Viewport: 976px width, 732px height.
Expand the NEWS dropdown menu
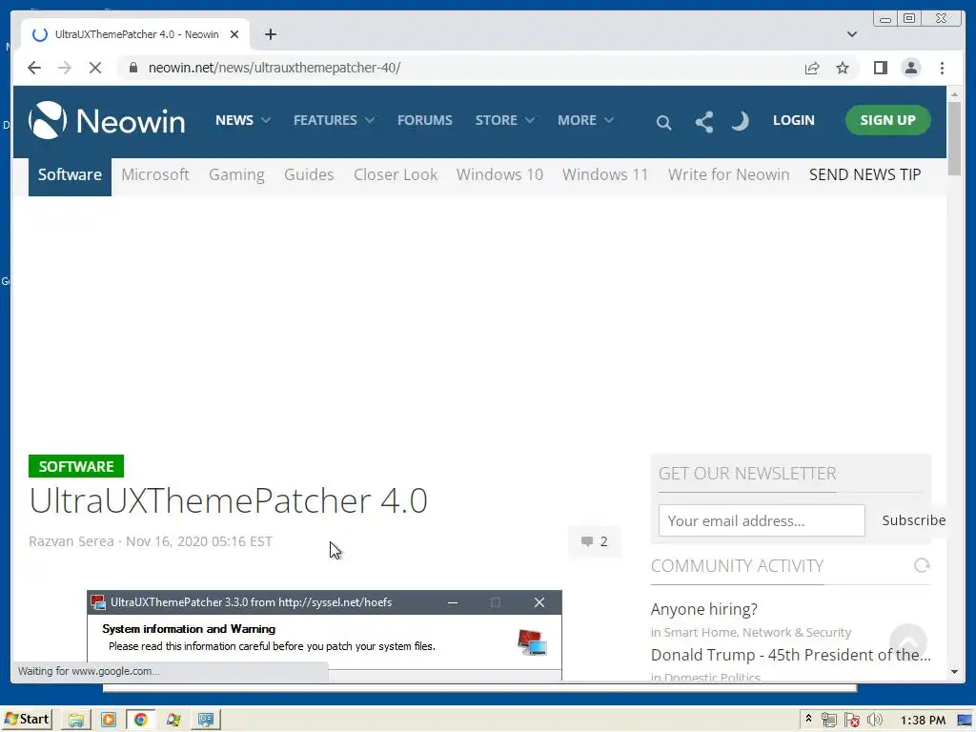pyautogui.click(x=243, y=120)
